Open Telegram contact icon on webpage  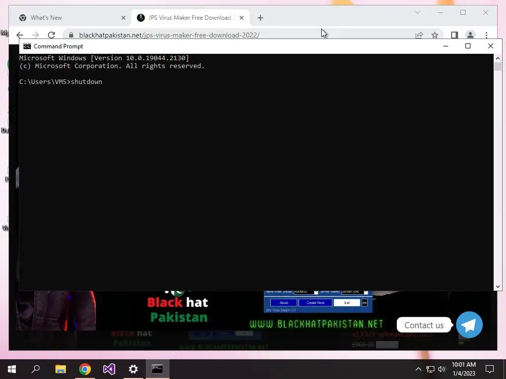pos(469,325)
